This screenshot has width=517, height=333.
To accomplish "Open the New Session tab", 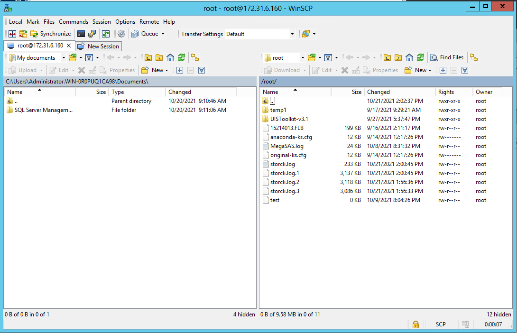I will [x=99, y=46].
